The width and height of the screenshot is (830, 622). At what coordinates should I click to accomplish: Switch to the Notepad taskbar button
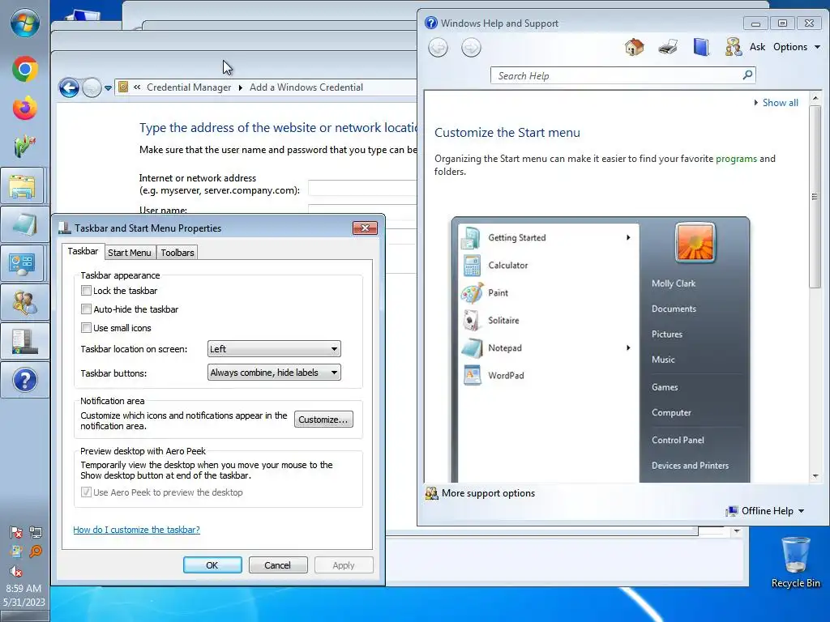(24, 225)
